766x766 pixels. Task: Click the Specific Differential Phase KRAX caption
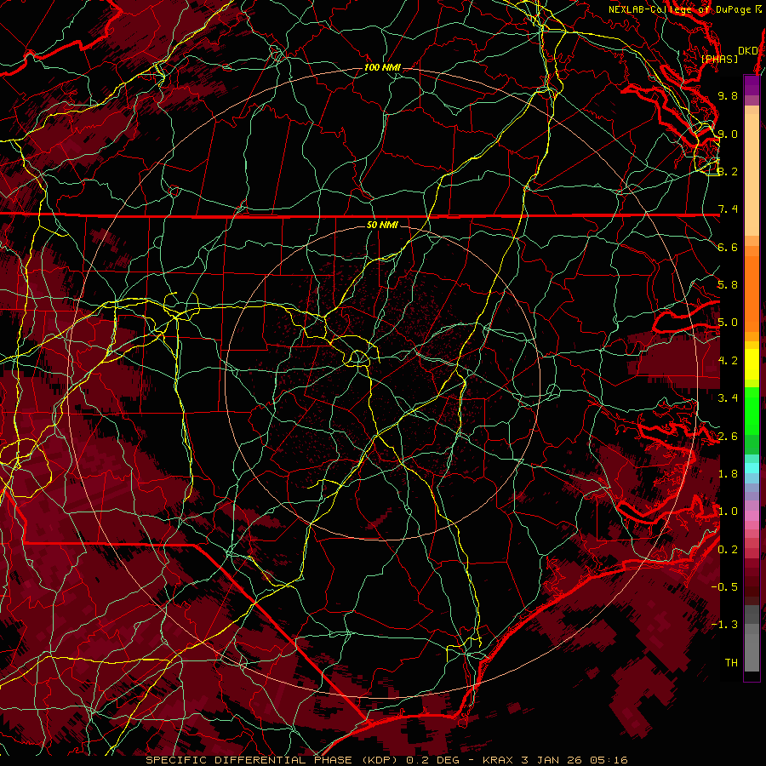click(386, 760)
